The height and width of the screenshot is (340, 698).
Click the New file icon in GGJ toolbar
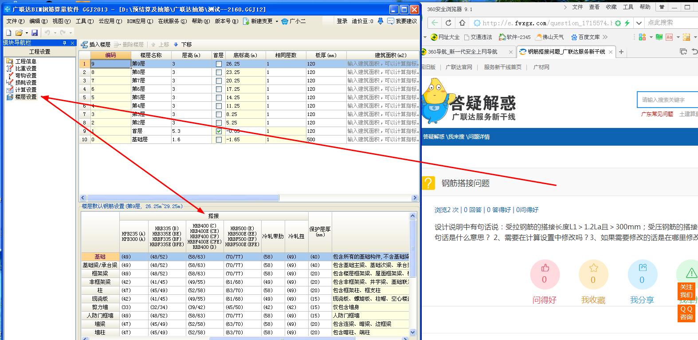coord(8,33)
